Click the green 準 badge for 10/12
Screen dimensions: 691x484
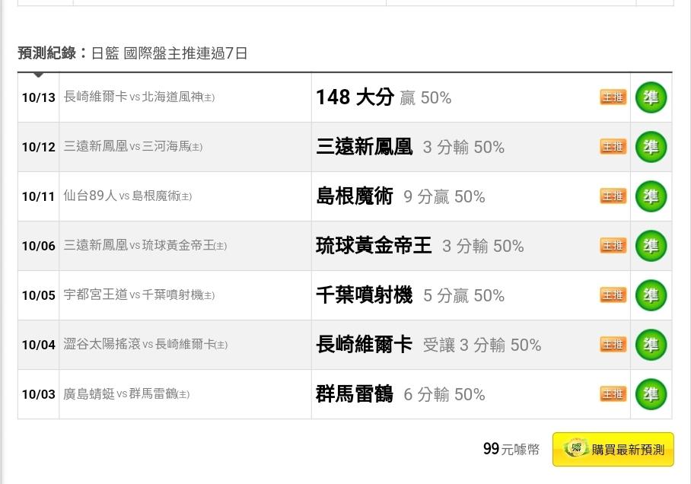coord(651,147)
